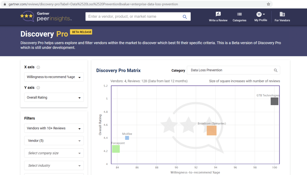
Task: Click the BETA RELEASE badge
Action: point(81,32)
